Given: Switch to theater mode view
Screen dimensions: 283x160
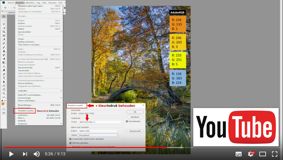Looking at the screenshot, I should (x=263, y=154).
